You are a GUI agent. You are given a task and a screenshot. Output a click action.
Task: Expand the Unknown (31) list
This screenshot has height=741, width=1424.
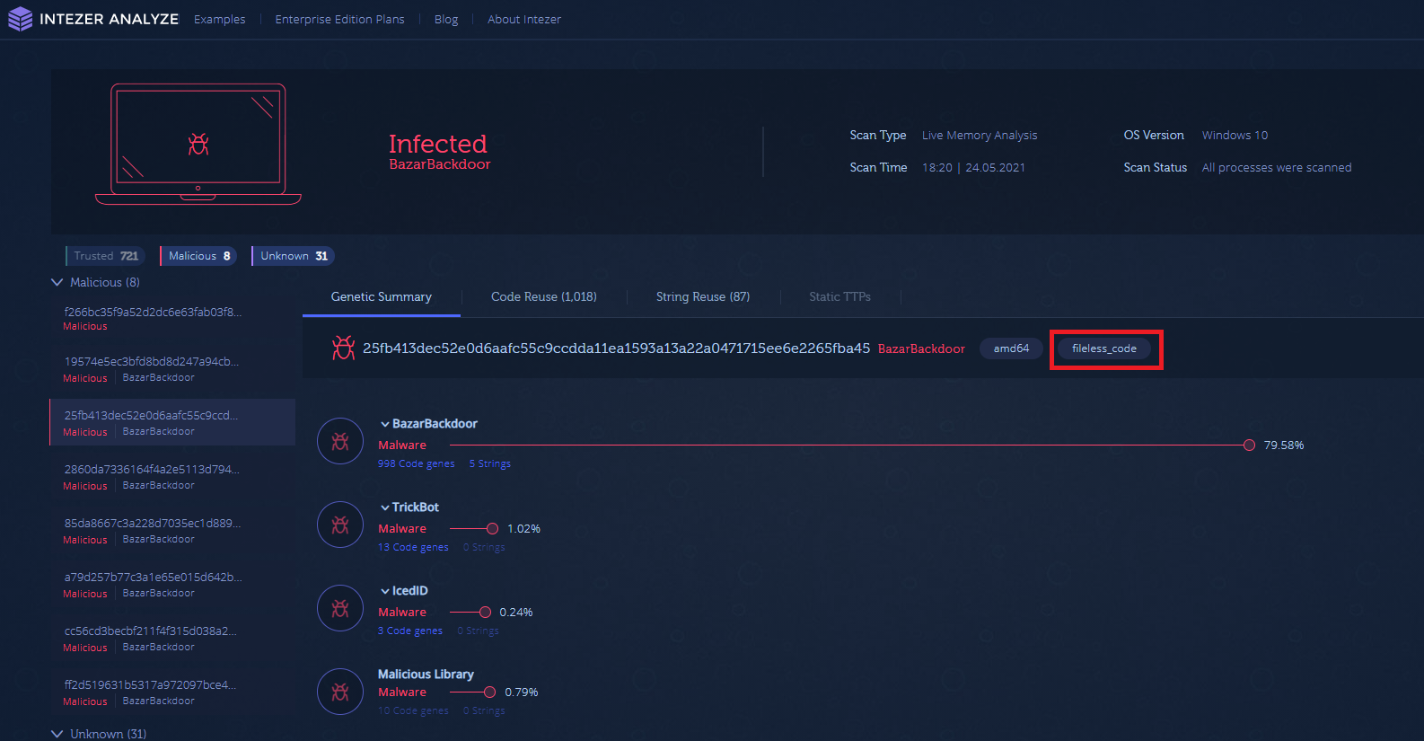pos(57,734)
